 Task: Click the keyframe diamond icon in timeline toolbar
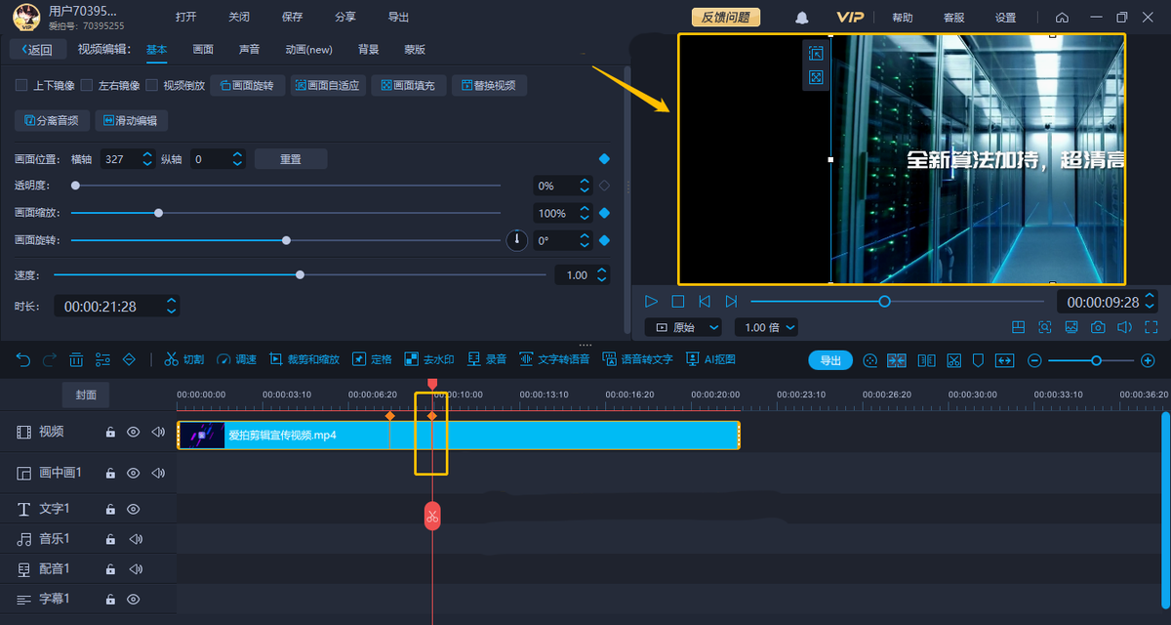tap(129, 359)
